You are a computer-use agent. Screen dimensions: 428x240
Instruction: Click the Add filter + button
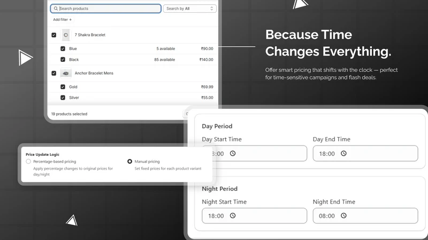pos(62,20)
